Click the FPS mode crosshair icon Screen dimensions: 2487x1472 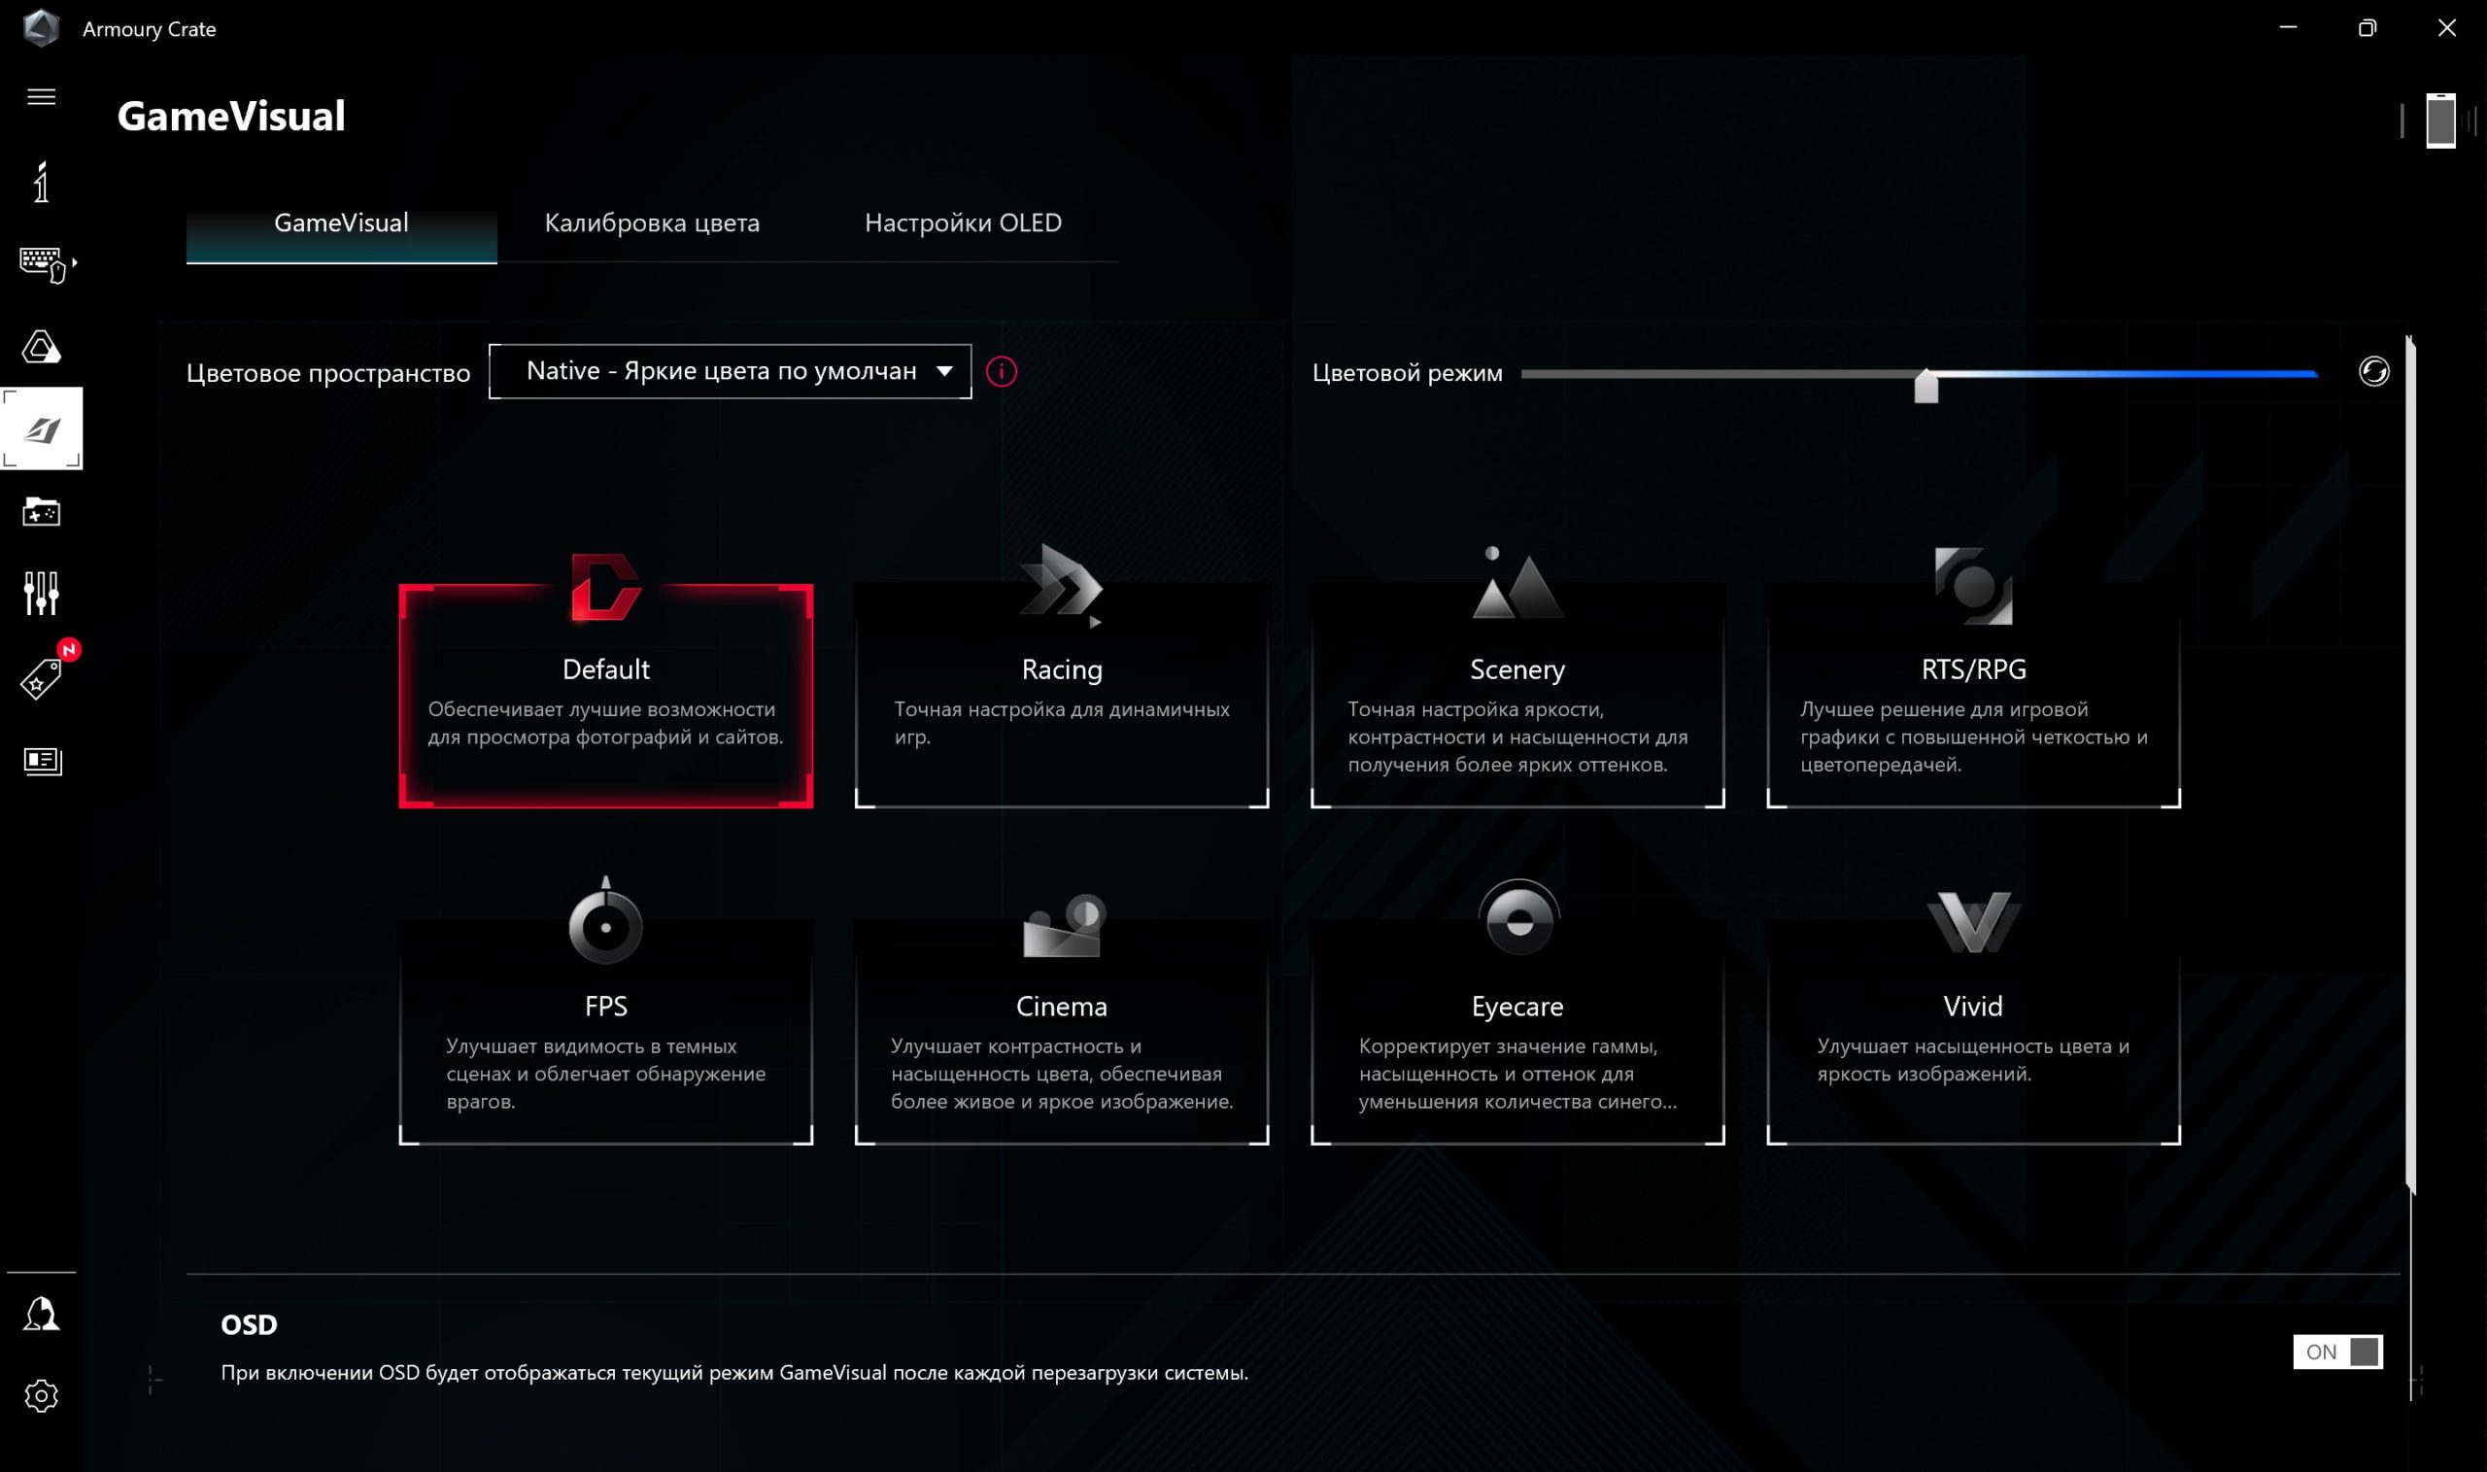606,920
